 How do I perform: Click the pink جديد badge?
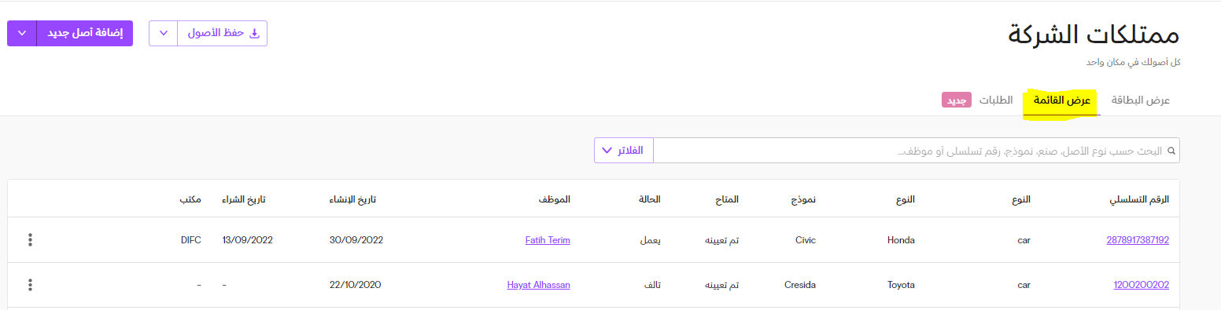coord(957,100)
